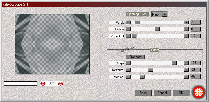Click the Reset button
209x102 pixels.
pyautogui.click(x=143, y=93)
